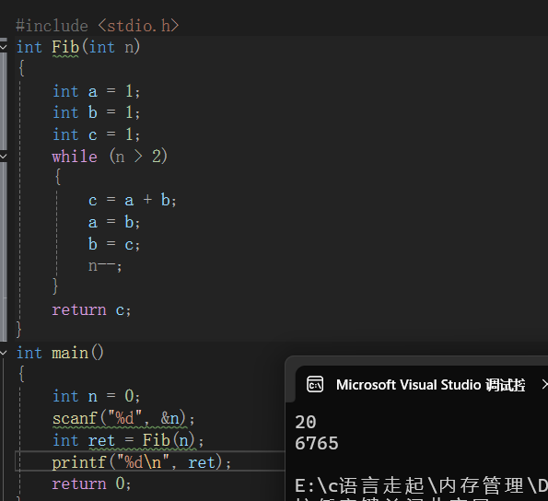
Task: Click the 'int b = 1;' line
Action: pos(96,113)
